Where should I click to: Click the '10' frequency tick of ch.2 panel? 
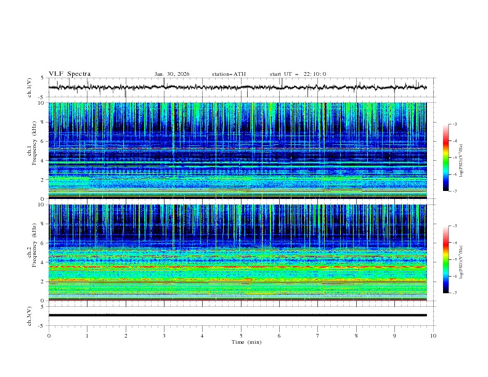43,205
